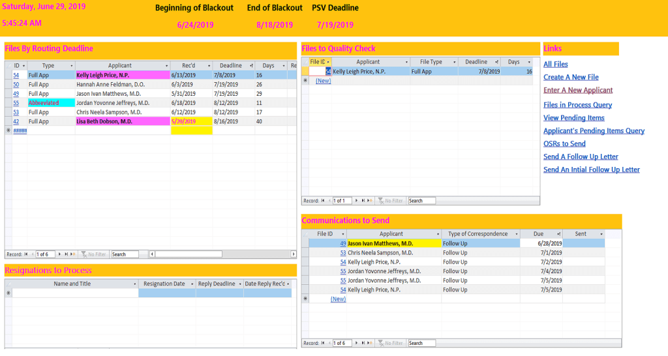
Task: Click the Applicant column header in Communications to Send
Action: (391, 234)
